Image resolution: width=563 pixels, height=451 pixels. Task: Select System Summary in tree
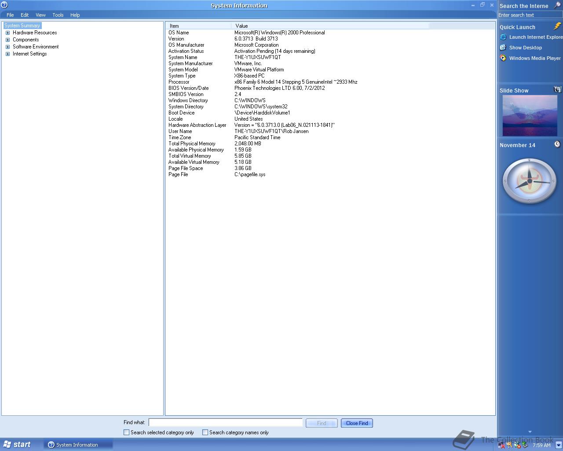pyautogui.click(x=22, y=26)
